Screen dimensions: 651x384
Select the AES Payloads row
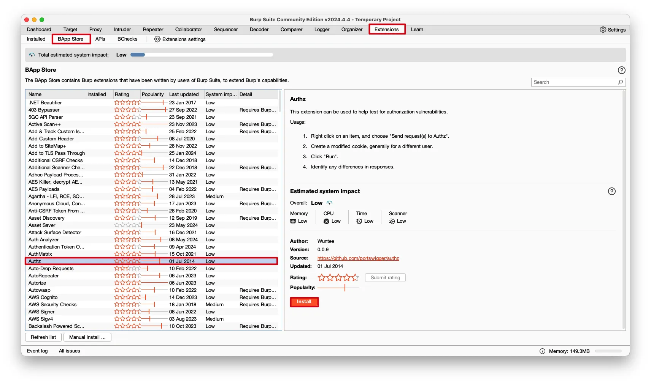(152, 189)
